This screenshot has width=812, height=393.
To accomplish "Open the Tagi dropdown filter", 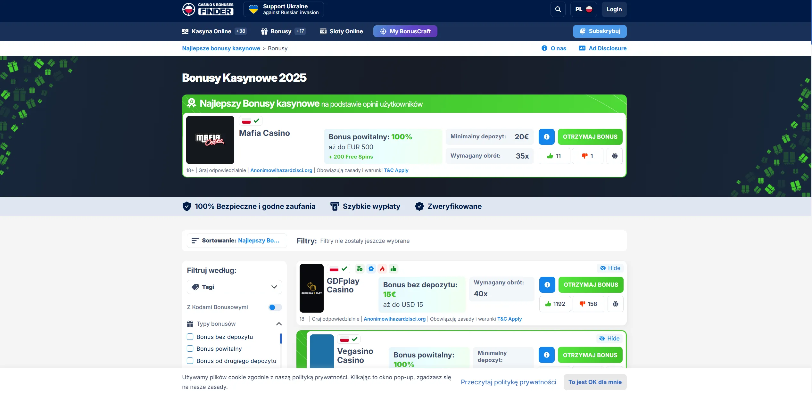I will click(x=234, y=287).
